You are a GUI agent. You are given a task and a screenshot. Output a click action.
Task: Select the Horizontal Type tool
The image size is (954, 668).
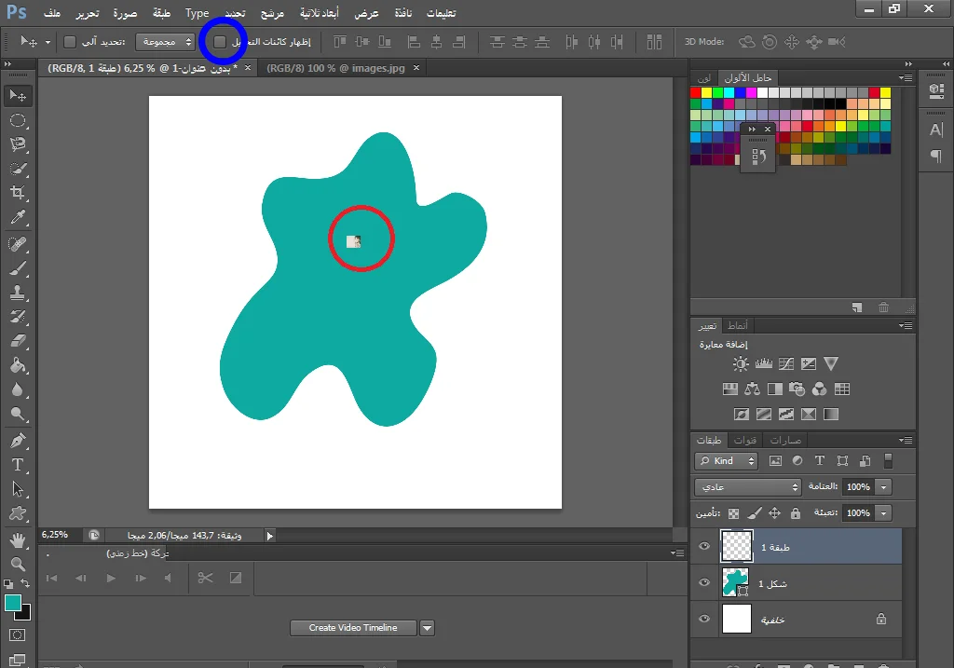point(18,464)
